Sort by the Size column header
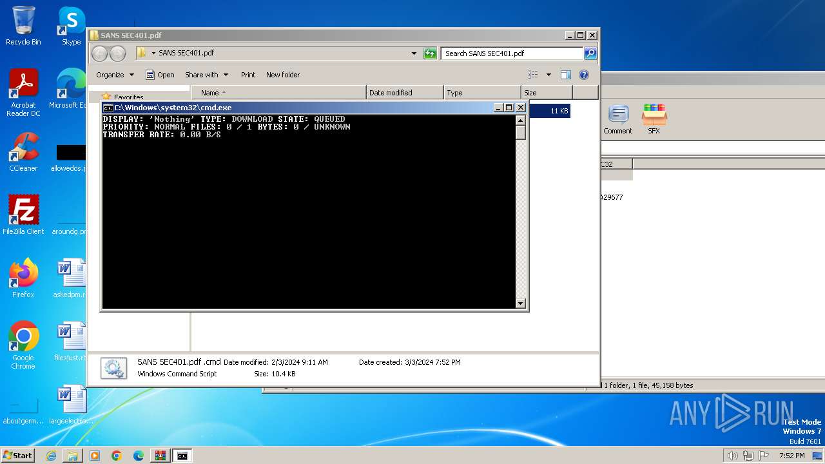 coord(547,93)
